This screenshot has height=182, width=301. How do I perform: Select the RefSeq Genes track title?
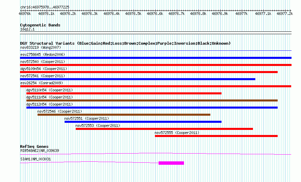coord(34,146)
